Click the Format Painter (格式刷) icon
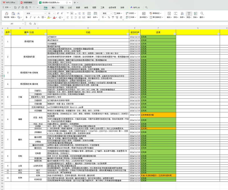 pyautogui.click(x=7, y=14)
